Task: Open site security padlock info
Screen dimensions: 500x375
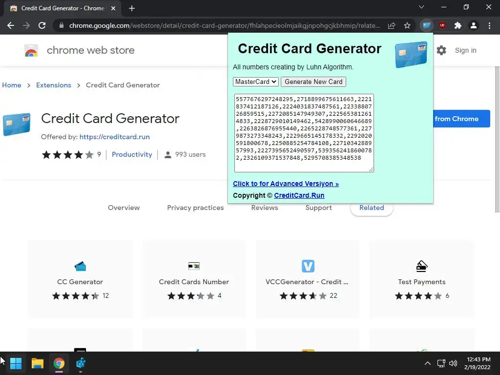Action: tap(62, 25)
